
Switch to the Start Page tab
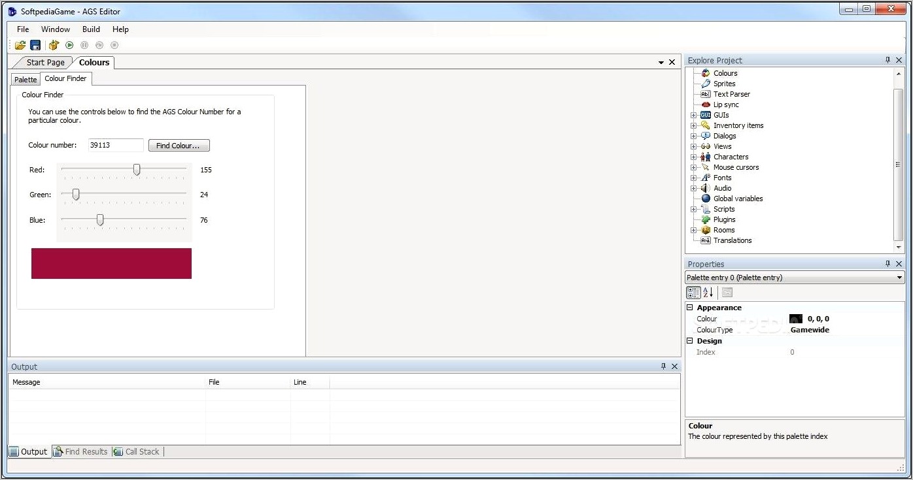(45, 63)
